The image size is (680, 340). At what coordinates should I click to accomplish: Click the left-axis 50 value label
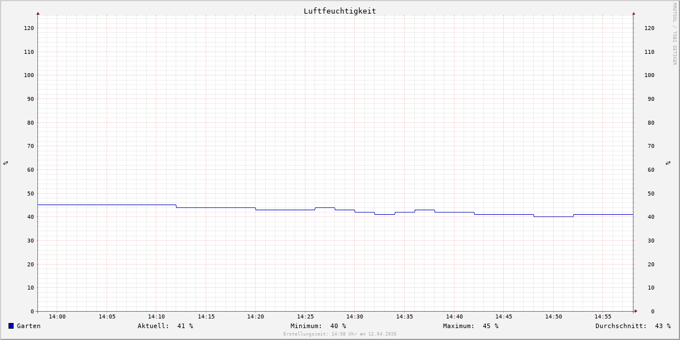[x=31, y=193]
